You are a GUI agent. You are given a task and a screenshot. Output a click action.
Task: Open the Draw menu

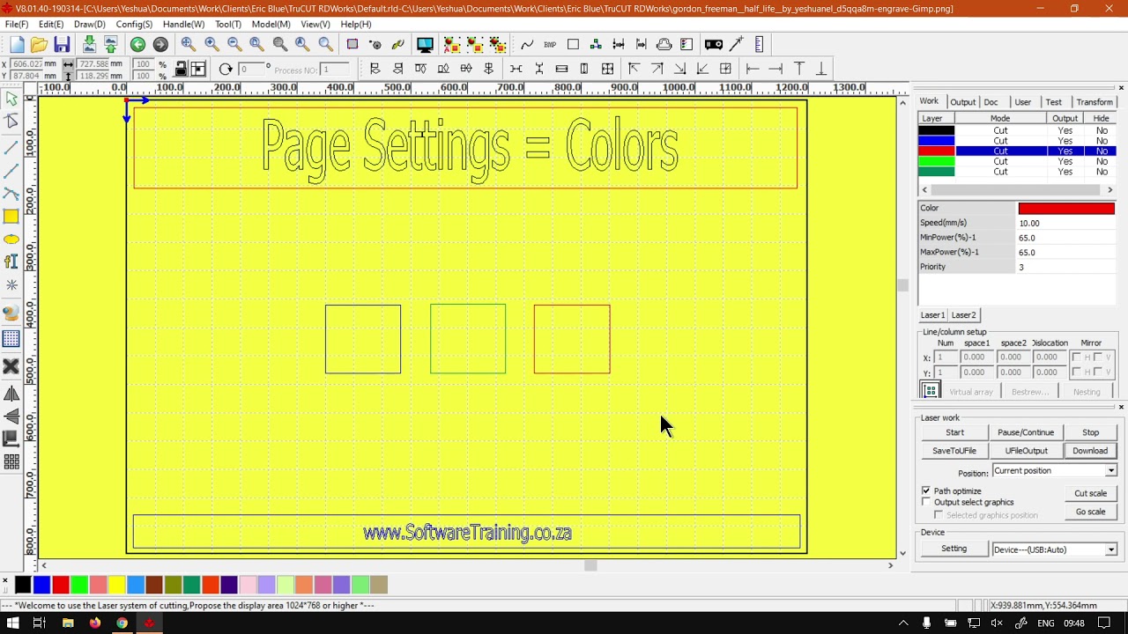(89, 24)
